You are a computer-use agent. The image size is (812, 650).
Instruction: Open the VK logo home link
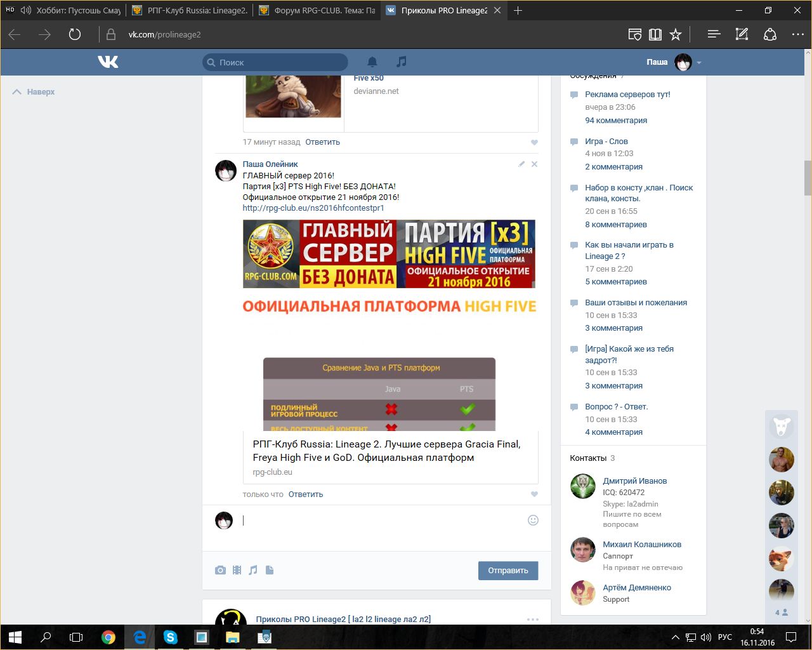click(x=108, y=62)
